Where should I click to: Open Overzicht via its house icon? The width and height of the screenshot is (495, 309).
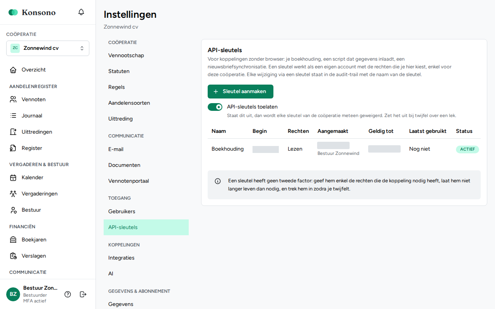pos(13,70)
